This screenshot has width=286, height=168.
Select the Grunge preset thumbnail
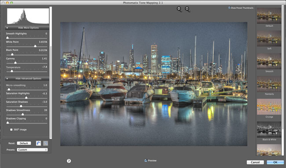[269, 107]
